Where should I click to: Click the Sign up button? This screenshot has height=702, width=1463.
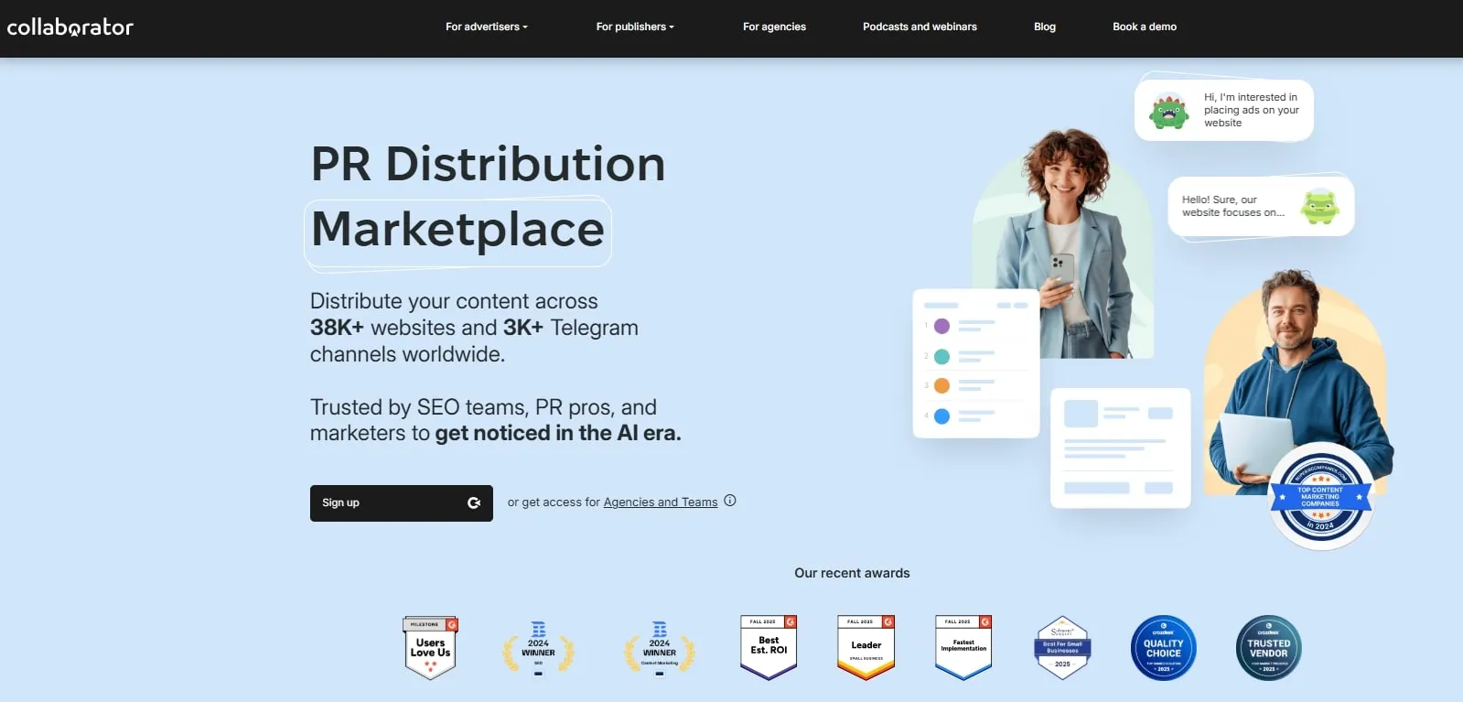(x=402, y=503)
